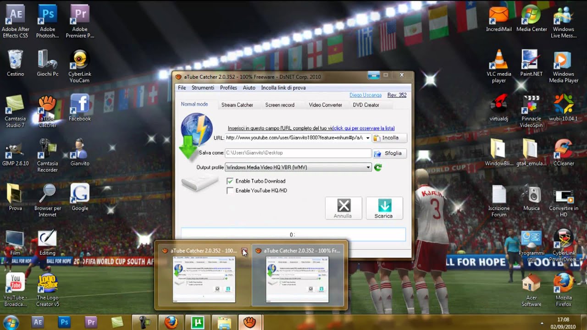Click Incolla link di prova menu

283,88
